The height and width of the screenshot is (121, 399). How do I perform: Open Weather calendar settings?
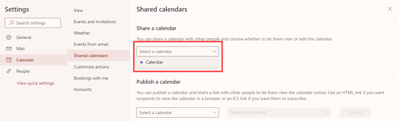coord(82,33)
